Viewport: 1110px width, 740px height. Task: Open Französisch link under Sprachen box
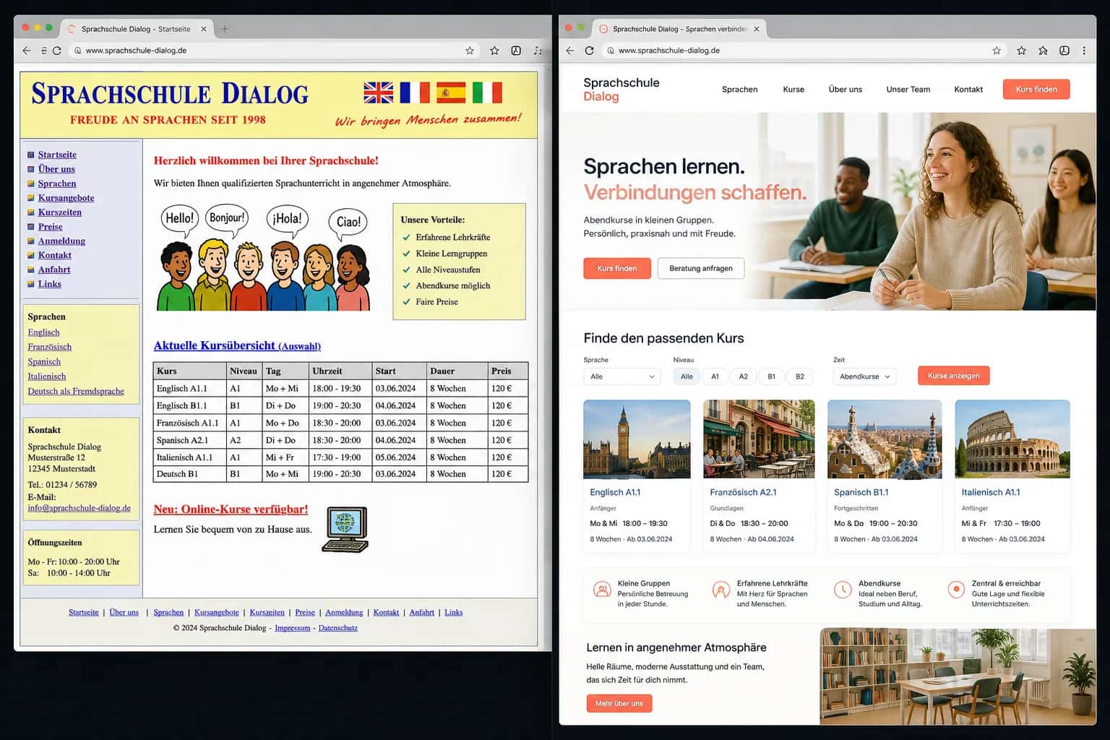[49, 347]
